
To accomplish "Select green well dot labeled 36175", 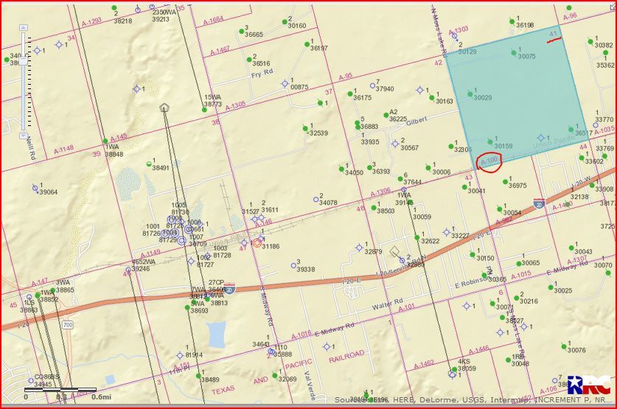I will tap(350, 94).
